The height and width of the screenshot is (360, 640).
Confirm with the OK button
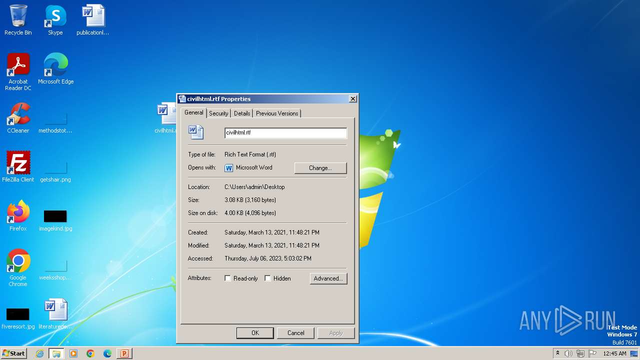[x=255, y=333]
